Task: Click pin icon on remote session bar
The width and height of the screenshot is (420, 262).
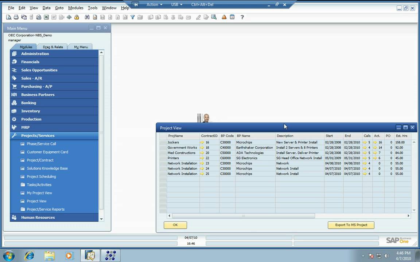Action: point(136,4)
